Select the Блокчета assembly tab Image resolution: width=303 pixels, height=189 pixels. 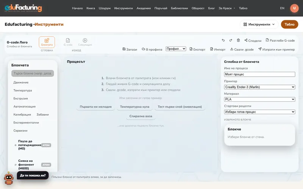click(47, 42)
